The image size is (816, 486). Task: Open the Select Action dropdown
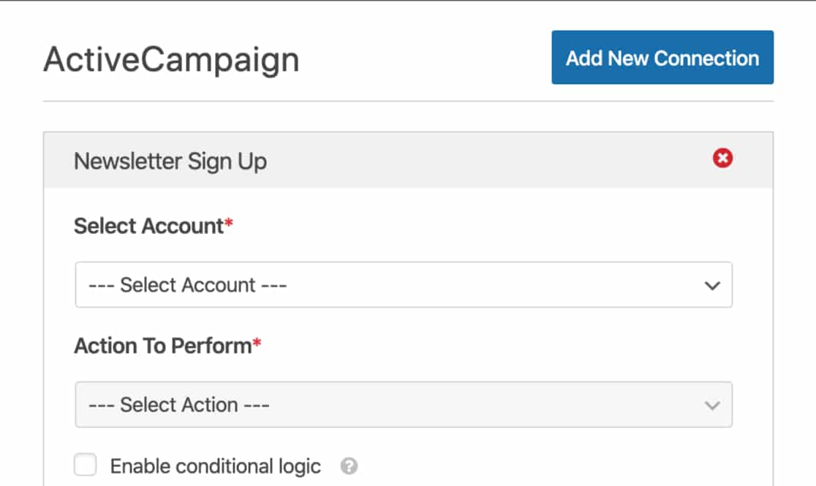point(404,404)
